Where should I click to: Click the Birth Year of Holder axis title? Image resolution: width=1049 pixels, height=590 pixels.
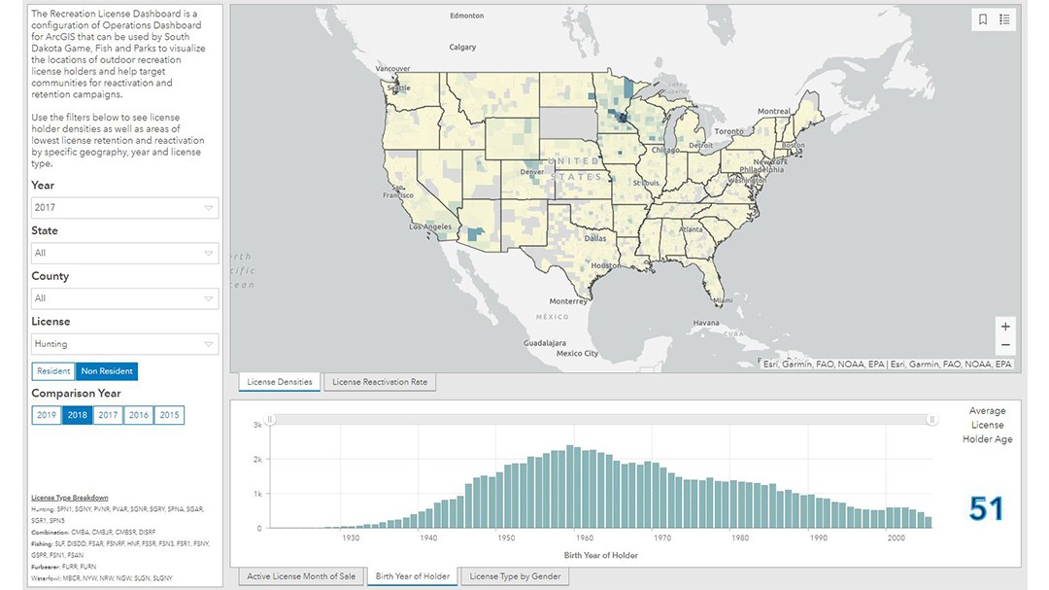601,555
